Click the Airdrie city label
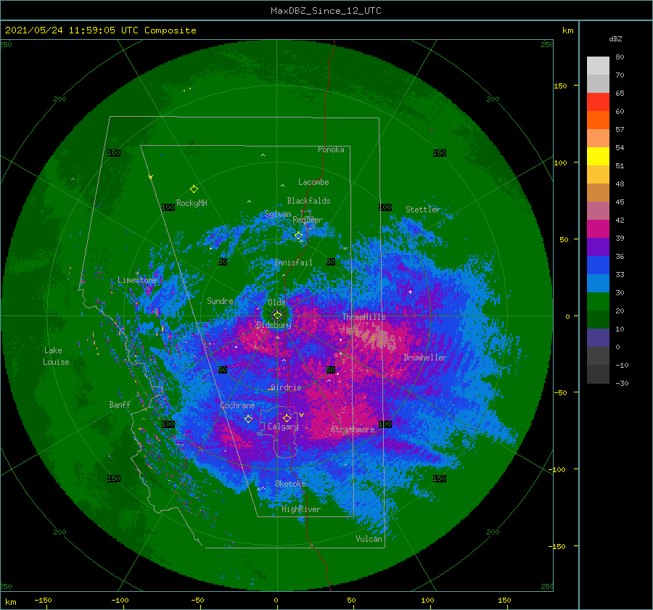Image resolution: width=653 pixels, height=610 pixels. (286, 387)
